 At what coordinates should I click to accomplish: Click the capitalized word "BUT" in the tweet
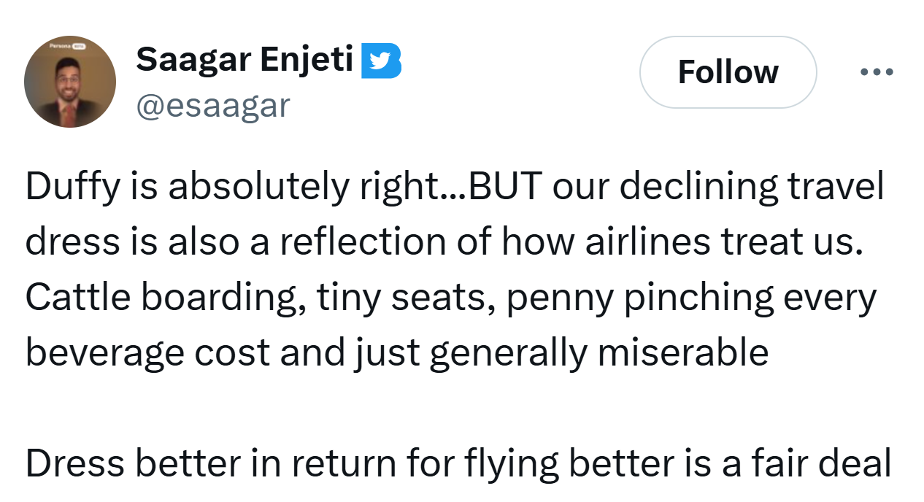coord(505,188)
